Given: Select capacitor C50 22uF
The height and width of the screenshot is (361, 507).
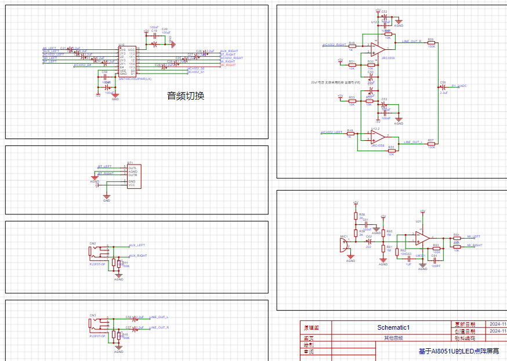Looking at the screenshot, I should [x=371, y=77].
